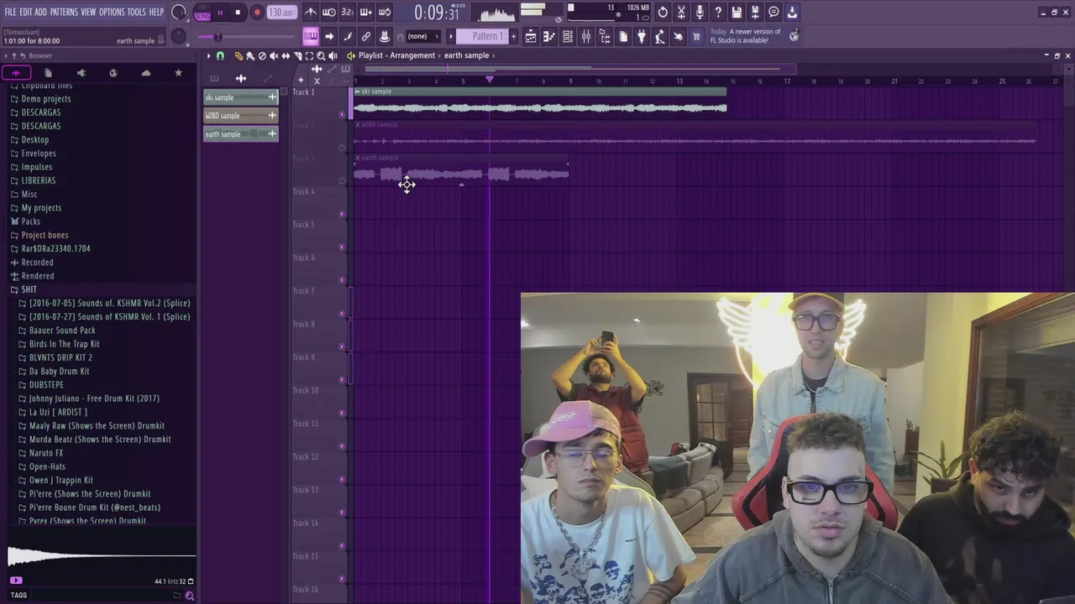
Task: Select the playlist zoom magnifier tool
Action: (321, 55)
